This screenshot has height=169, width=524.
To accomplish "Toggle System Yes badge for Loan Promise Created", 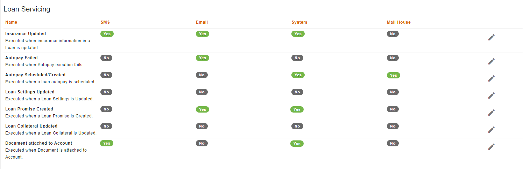I will [297, 109].
